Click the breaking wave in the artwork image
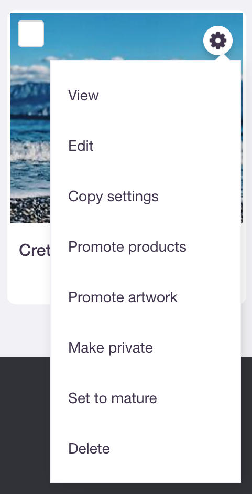This screenshot has width=252, height=494. [30, 151]
